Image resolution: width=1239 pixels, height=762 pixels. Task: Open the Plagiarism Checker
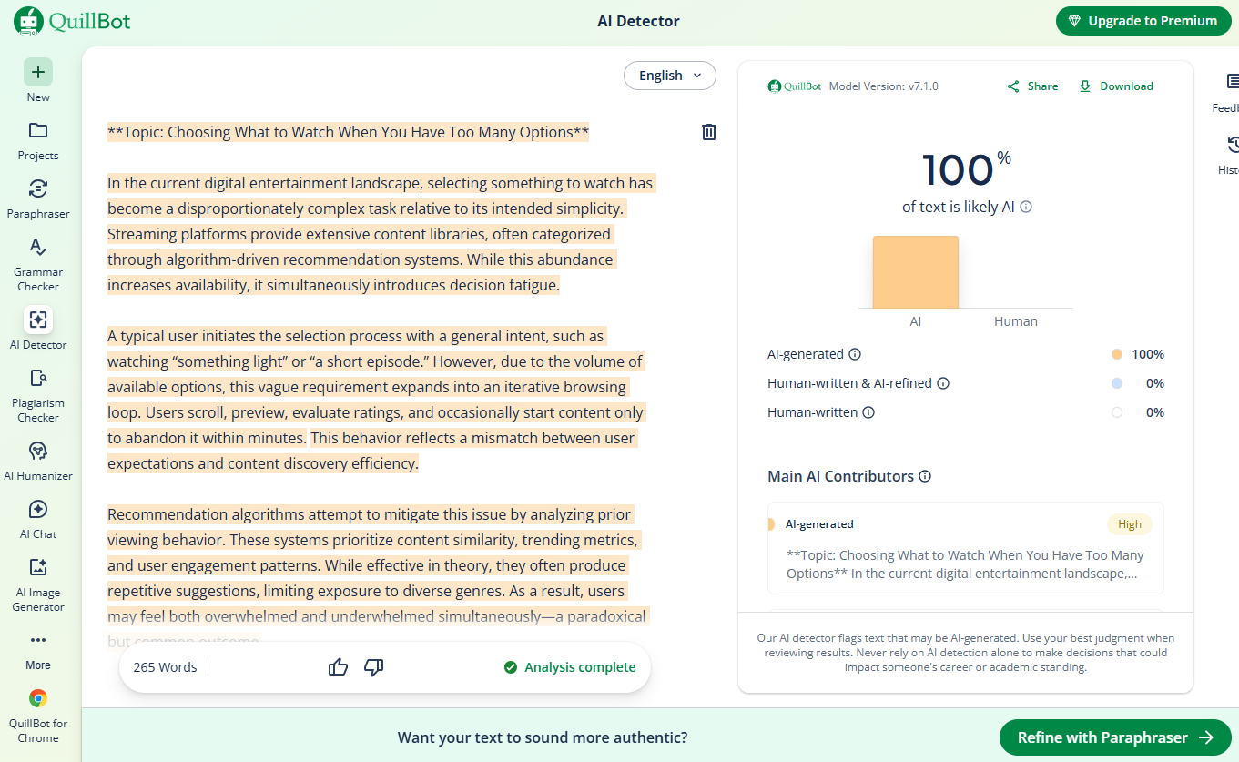click(x=38, y=394)
